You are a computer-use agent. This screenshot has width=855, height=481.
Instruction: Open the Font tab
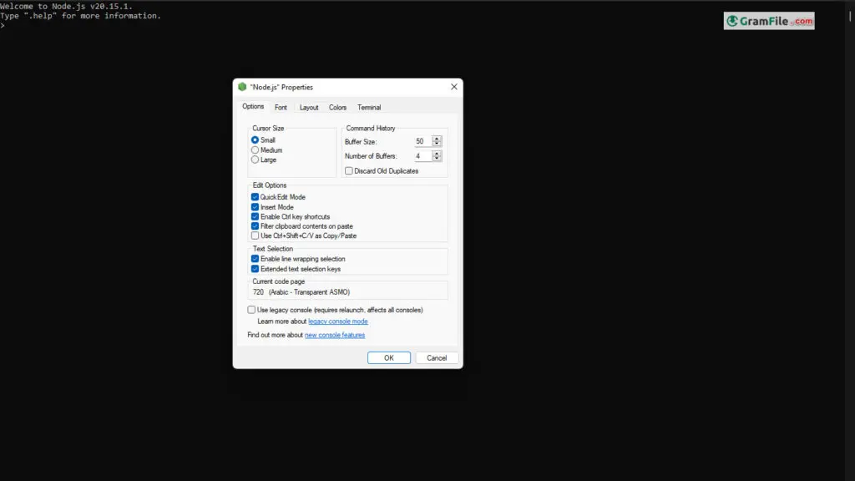[x=281, y=108]
